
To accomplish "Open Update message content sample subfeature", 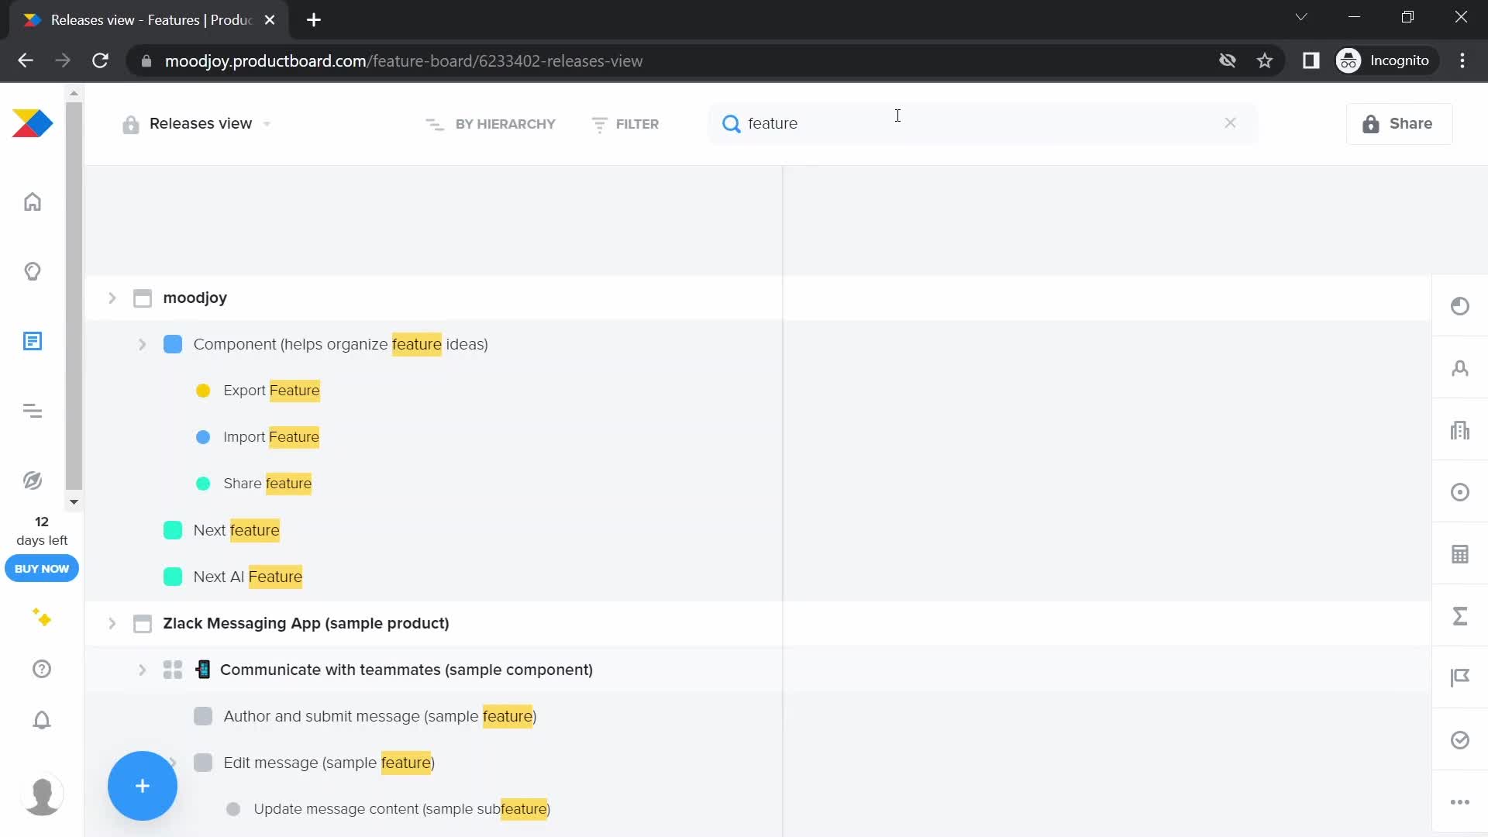I will click(401, 809).
